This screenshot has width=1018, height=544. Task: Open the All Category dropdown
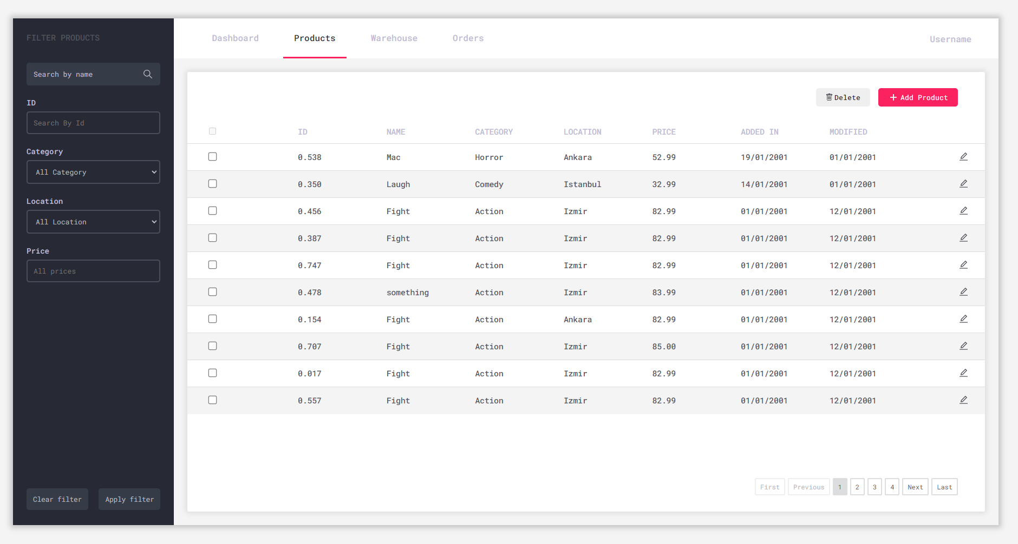point(93,172)
